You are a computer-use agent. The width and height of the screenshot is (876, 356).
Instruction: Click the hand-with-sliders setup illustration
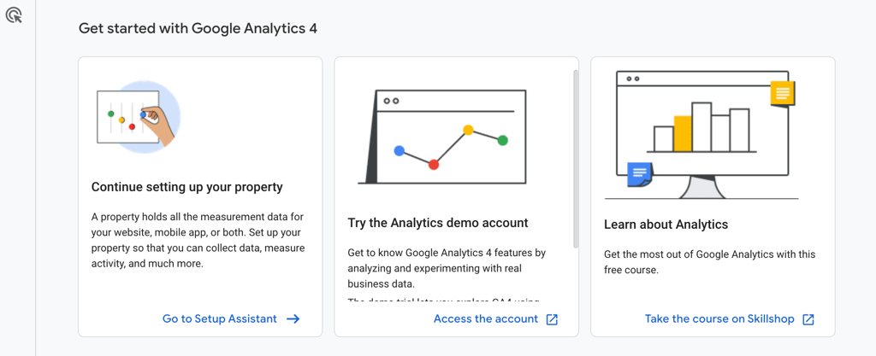coord(138,118)
